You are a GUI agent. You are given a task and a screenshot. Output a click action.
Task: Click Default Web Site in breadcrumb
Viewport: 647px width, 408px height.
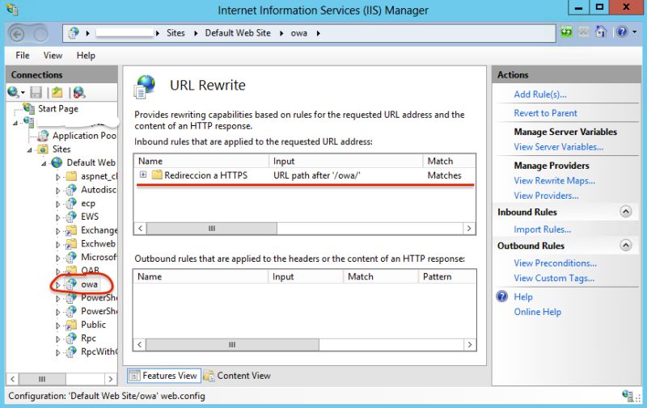pos(238,33)
